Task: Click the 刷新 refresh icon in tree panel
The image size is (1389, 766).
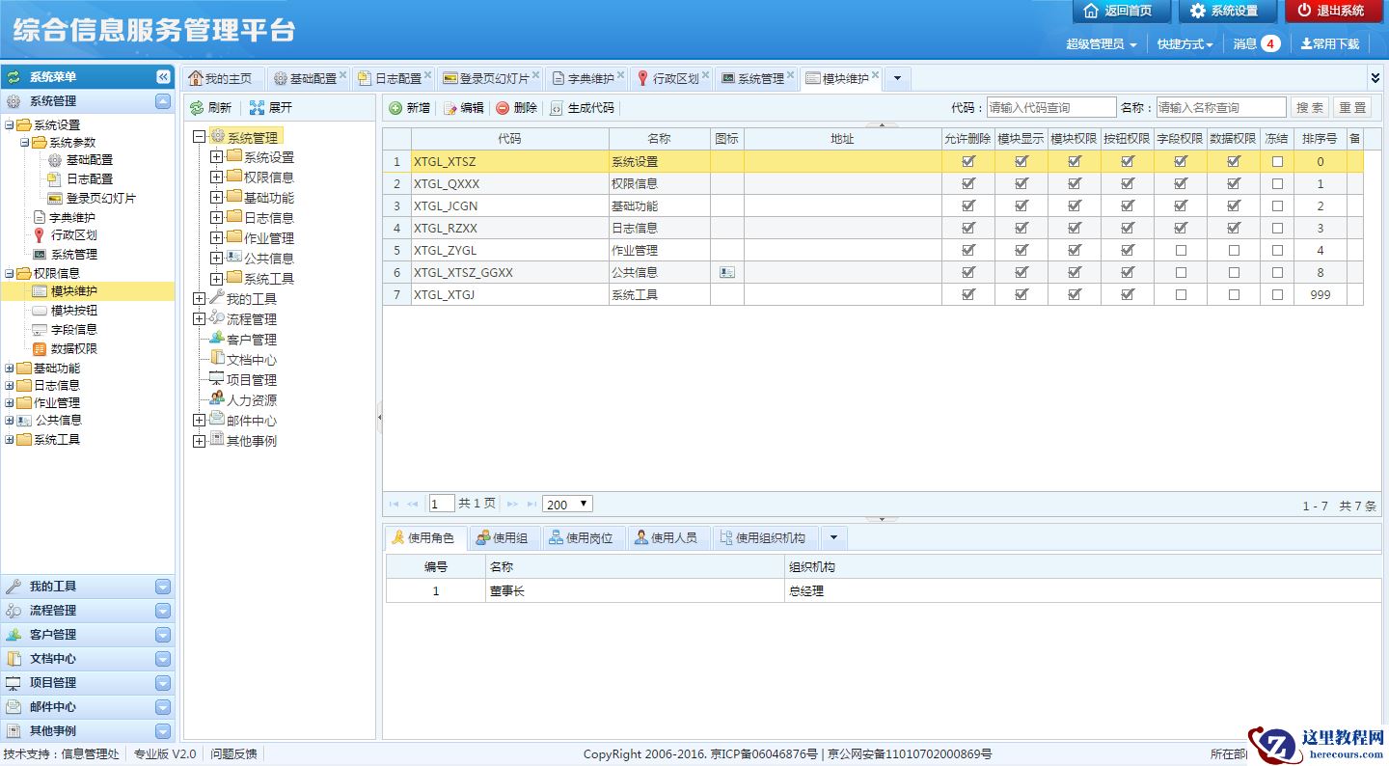Action: pyautogui.click(x=197, y=108)
